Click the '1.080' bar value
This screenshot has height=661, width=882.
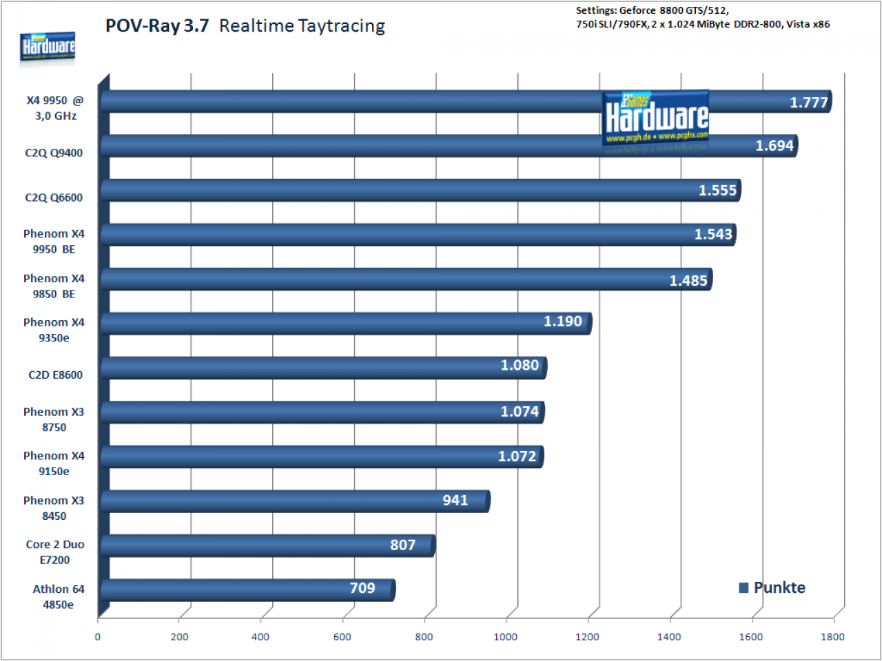coord(520,365)
